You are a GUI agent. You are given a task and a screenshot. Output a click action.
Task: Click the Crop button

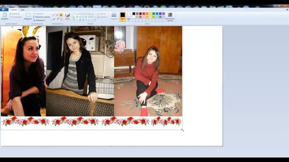[x=38, y=14]
